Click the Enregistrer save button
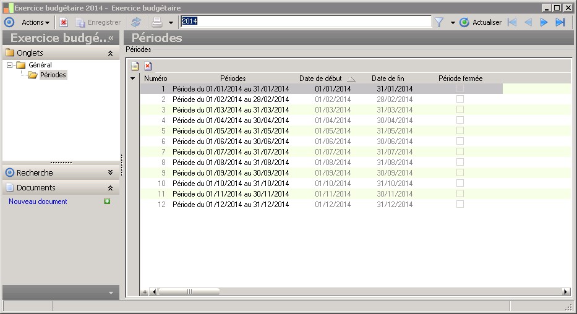 (x=98, y=22)
